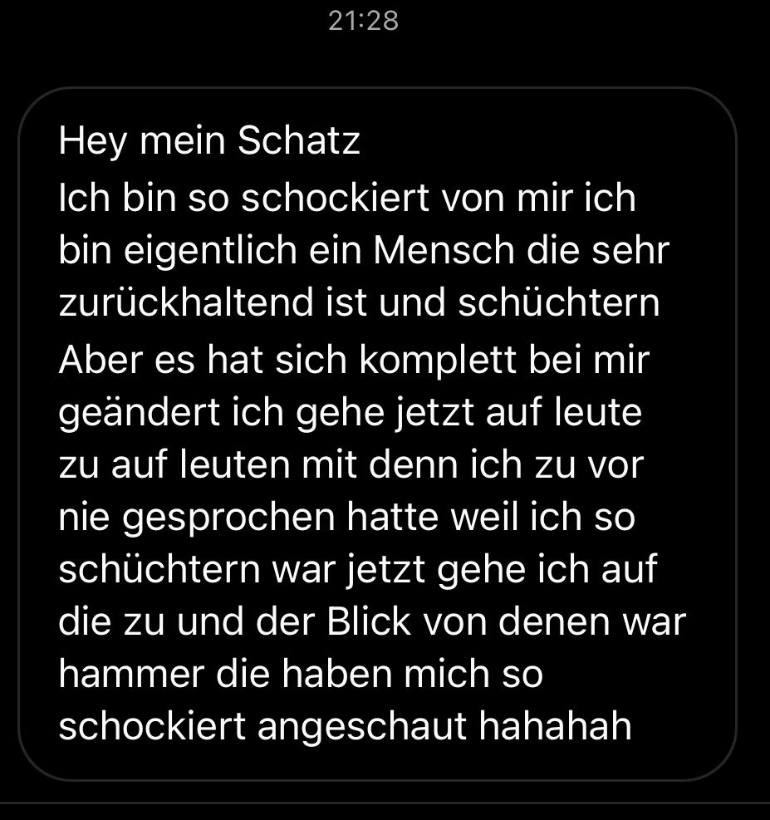Click the word 'haben' in the message
Viewport: 770px width, 820px height.
click(337, 674)
